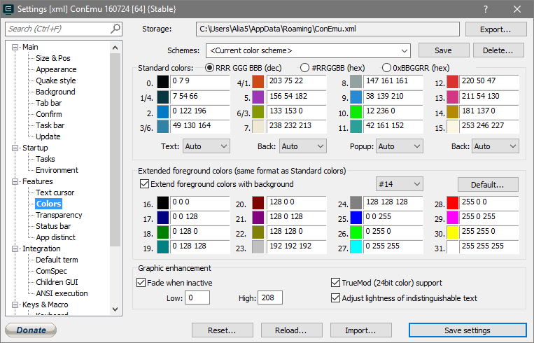Collapse the Features tree node
Viewport: 534px width, 343px height.
pos(15,182)
